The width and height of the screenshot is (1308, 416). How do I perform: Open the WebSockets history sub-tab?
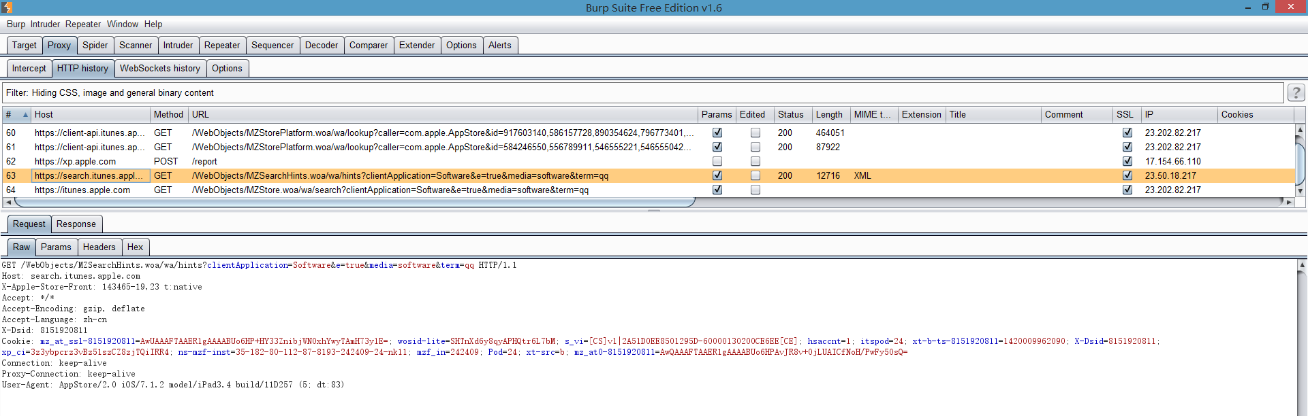point(160,68)
